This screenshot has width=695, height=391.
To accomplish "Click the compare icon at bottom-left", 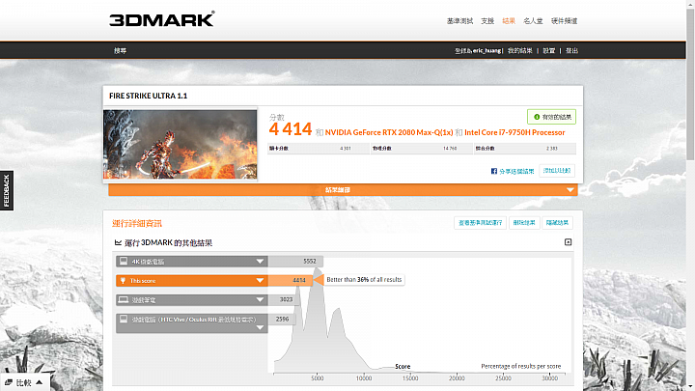I will (x=9, y=382).
